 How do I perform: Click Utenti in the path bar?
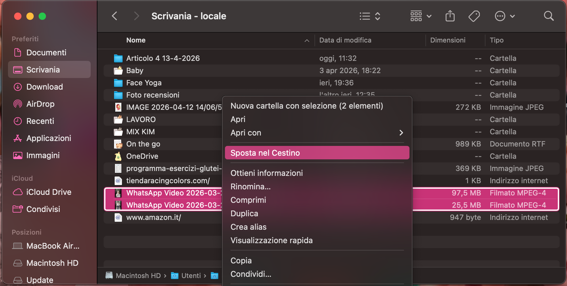[191, 275]
